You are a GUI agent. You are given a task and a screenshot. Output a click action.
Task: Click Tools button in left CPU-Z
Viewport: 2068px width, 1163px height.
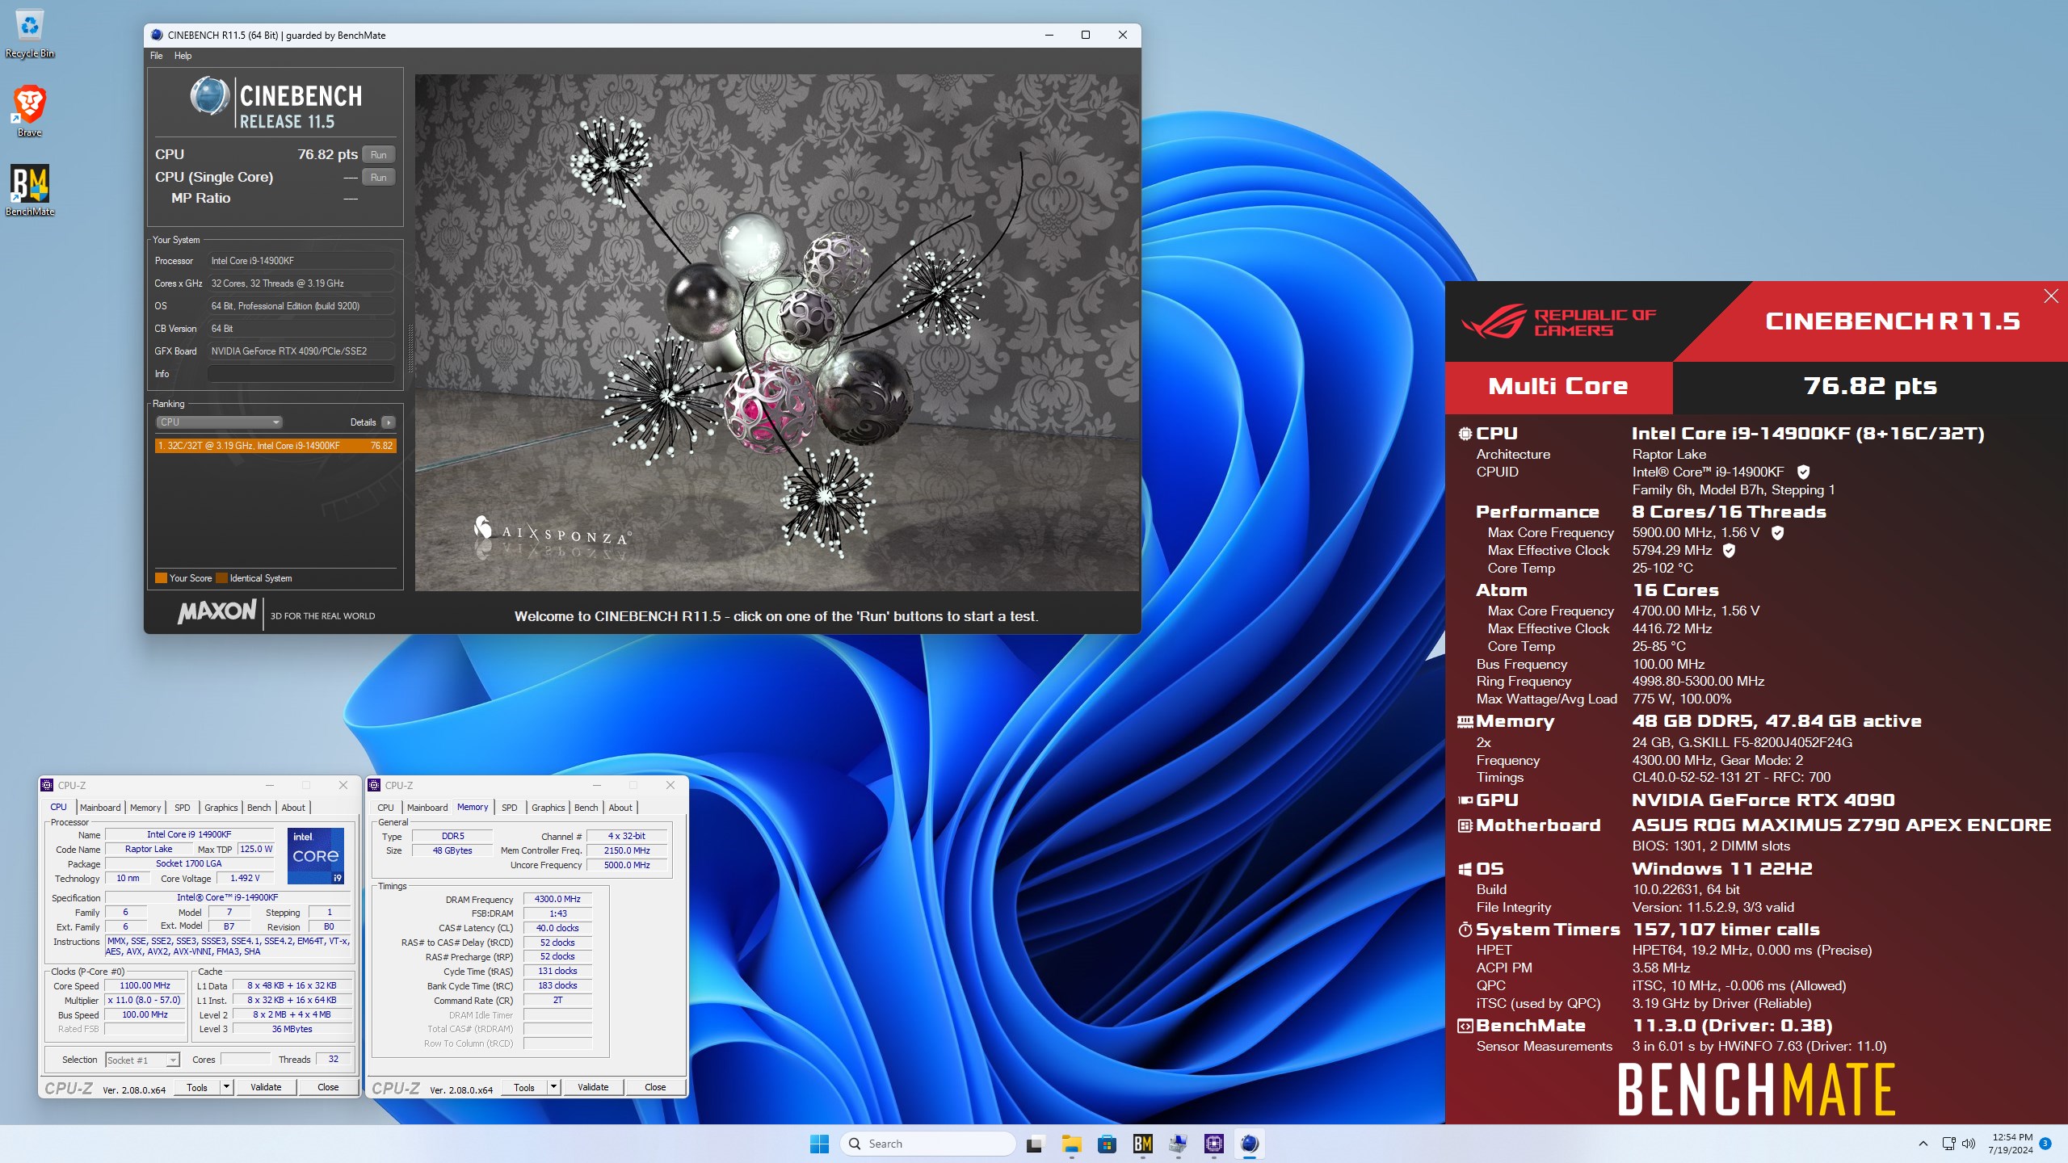(x=197, y=1087)
